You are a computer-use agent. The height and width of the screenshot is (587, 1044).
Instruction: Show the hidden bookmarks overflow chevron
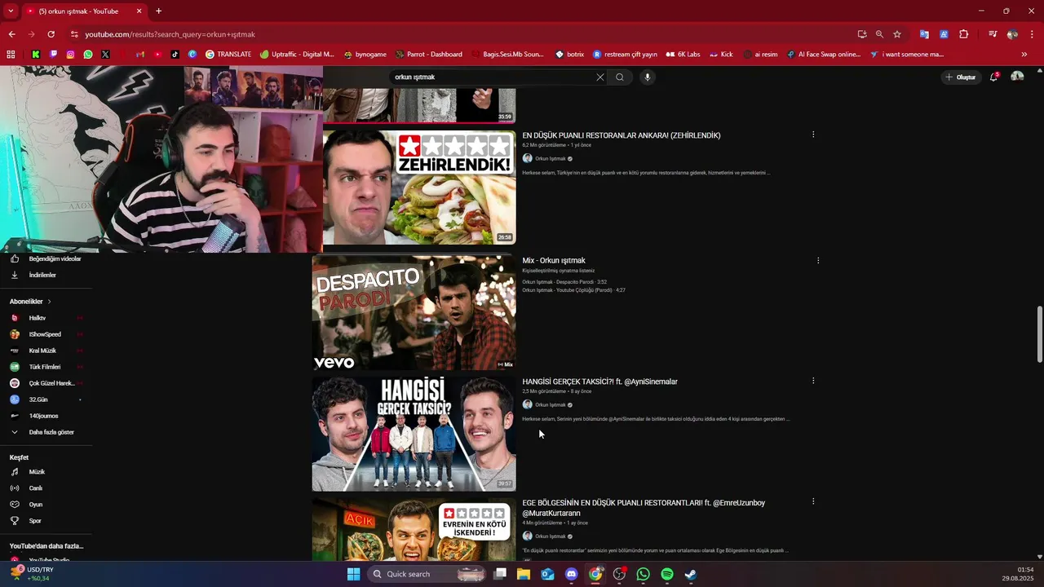pos(1024,55)
